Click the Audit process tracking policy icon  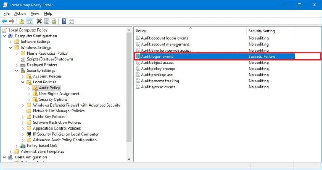(x=138, y=81)
